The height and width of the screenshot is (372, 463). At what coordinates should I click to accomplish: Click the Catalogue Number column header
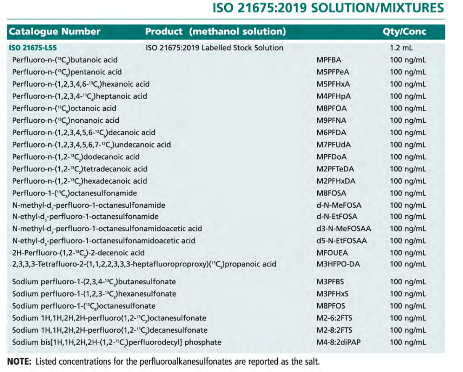pos(54,32)
